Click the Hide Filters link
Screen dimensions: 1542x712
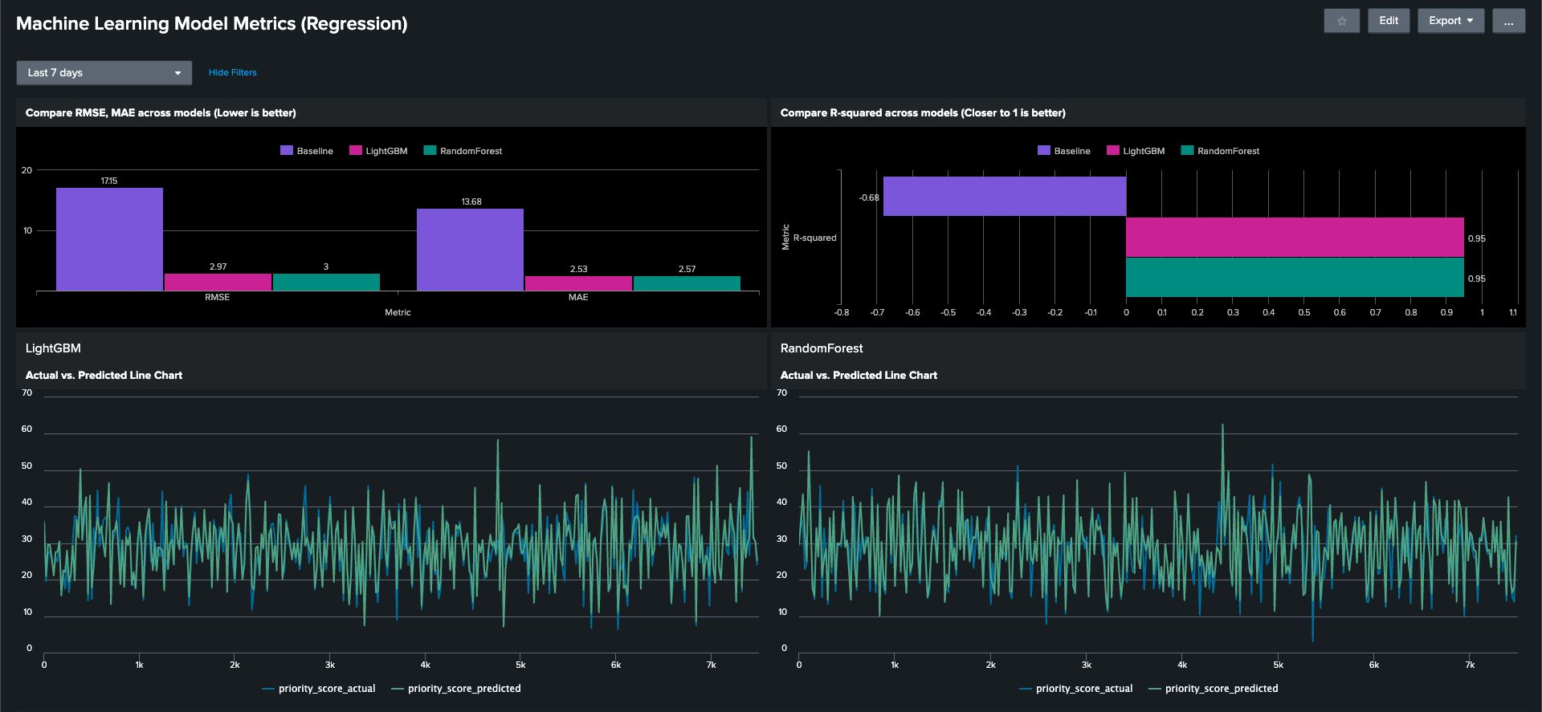coord(232,72)
